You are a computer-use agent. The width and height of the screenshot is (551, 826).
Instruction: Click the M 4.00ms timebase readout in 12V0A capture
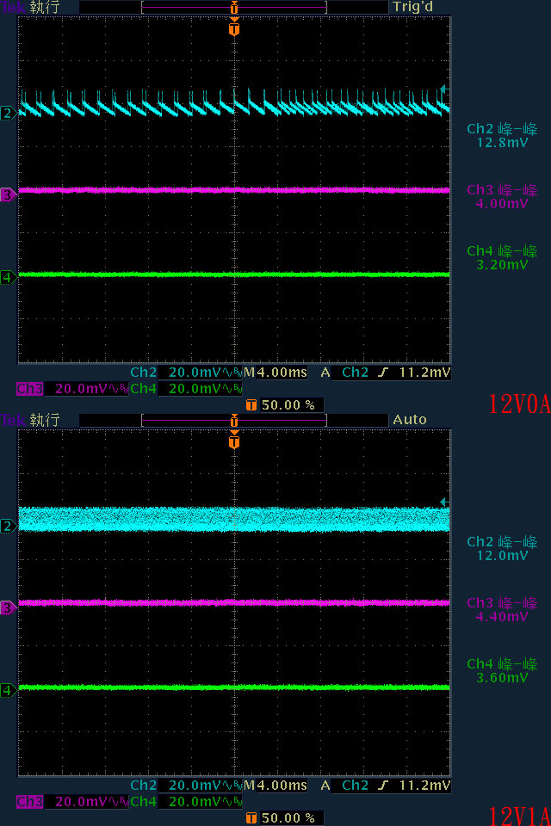point(275,373)
